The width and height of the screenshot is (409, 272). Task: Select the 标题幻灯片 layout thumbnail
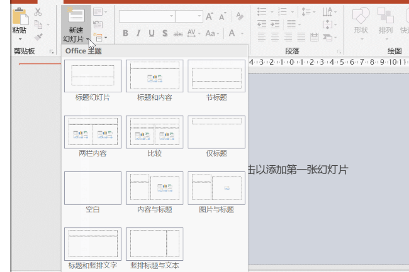pos(92,76)
